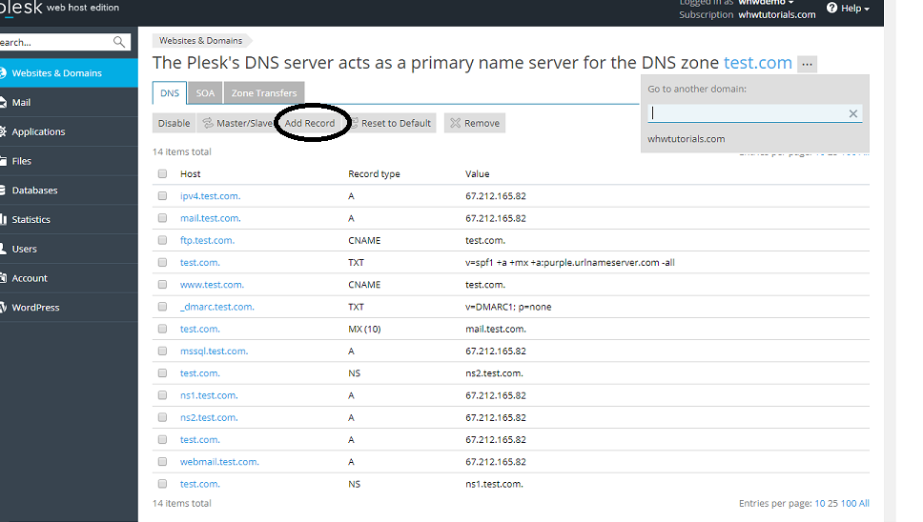Switch to the SOA tab
Image resolution: width=923 pixels, height=522 pixels.
205,93
